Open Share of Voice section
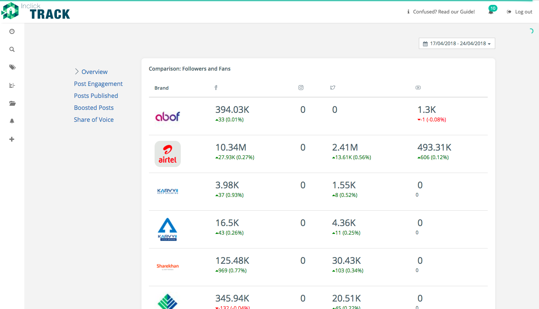Image resolution: width=539 pixels, height=309 pixels. 94,120
